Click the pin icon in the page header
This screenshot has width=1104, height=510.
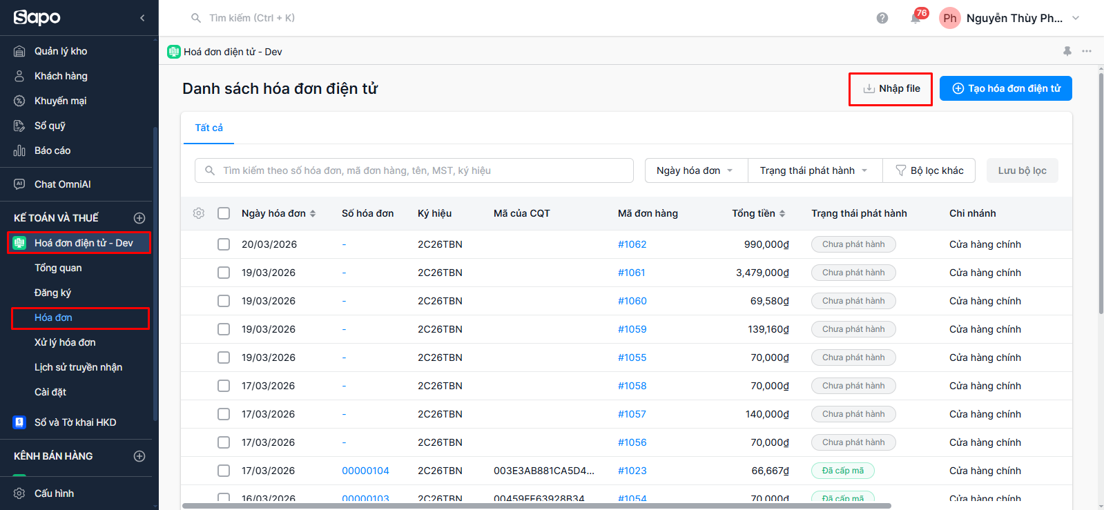pyautogui.click(x=1067, y=52)
